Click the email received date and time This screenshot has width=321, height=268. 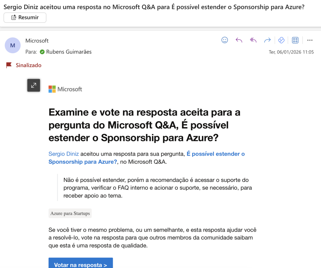click(291, 52)
